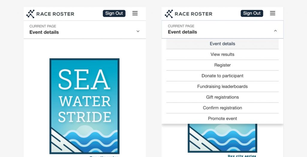Click the down chevron beside Event details
Image resolution: width=307 pixels, height=157 pixels.
point(138,31)
